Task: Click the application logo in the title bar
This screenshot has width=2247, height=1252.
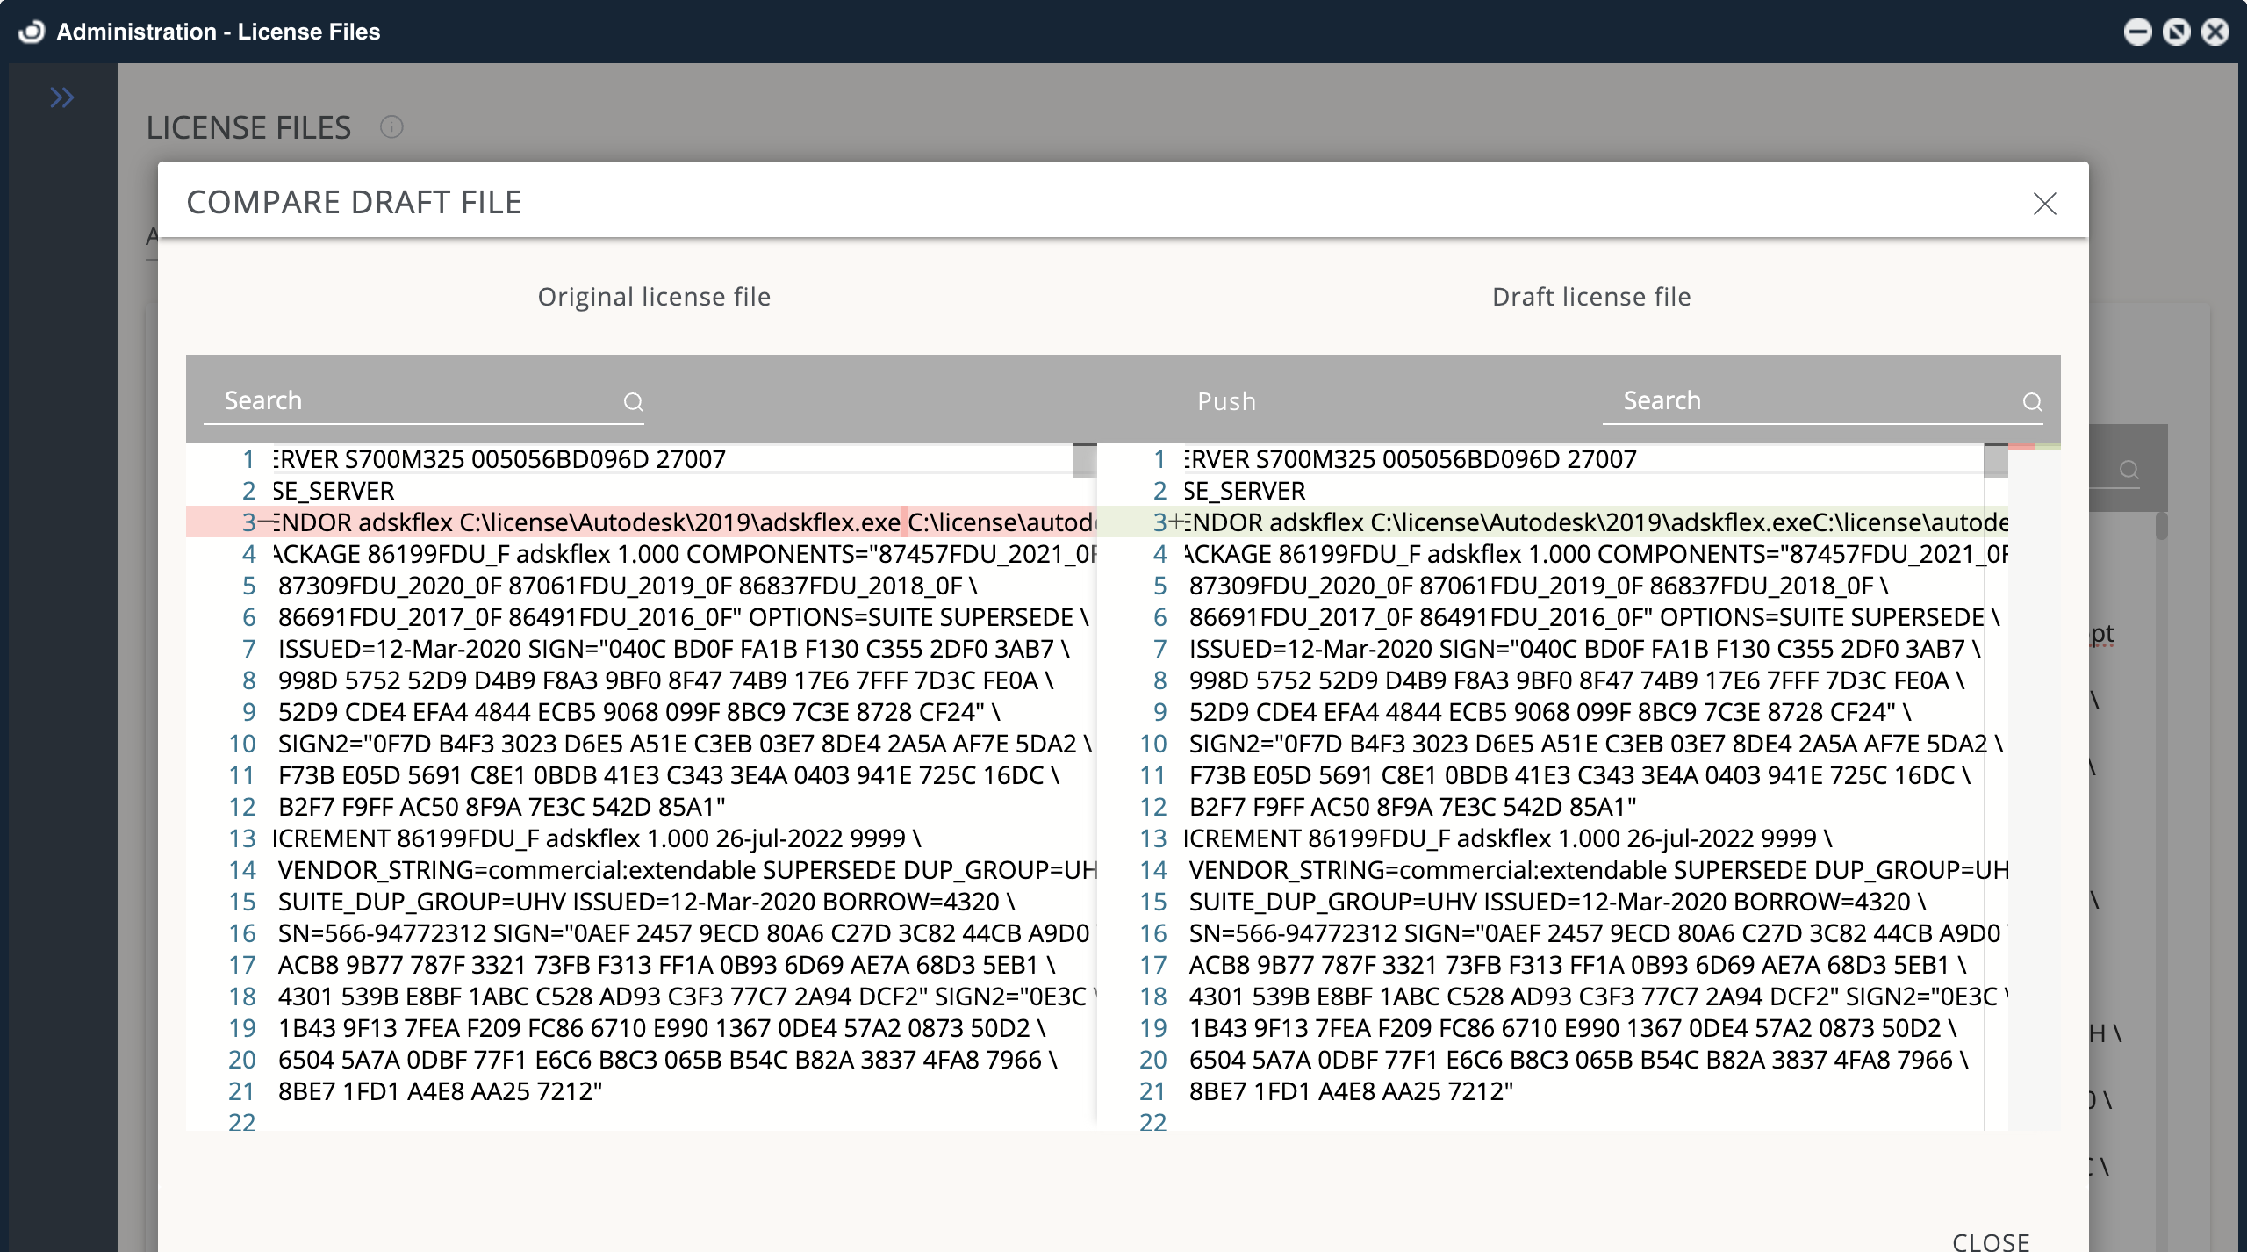Action: pyautogui.click(x=29, y=32)
